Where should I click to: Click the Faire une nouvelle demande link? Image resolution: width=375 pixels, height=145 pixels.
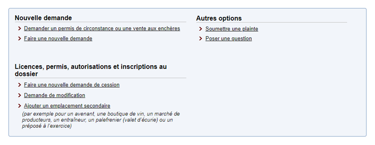pyautogui.click(x=58, y=38)
